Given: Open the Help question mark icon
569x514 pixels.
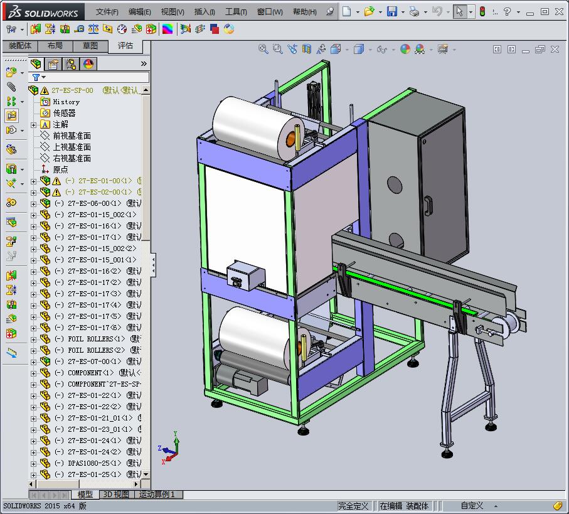Looking at the screenshot, I should (508, 12).
